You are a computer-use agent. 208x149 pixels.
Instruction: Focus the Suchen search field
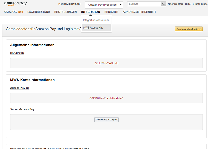coord(144,4)
